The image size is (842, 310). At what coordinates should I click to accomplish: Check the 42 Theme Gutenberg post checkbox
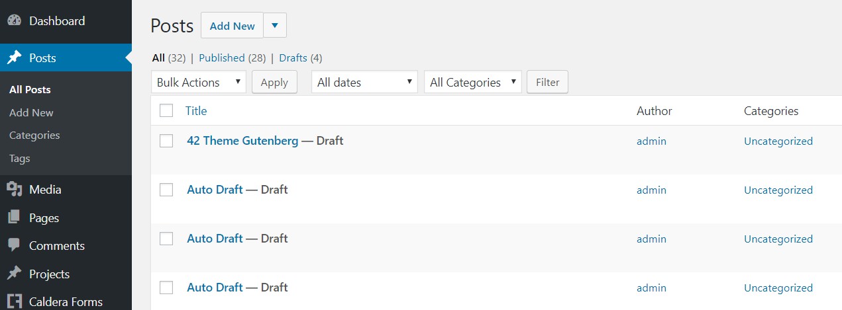(166, 141)
